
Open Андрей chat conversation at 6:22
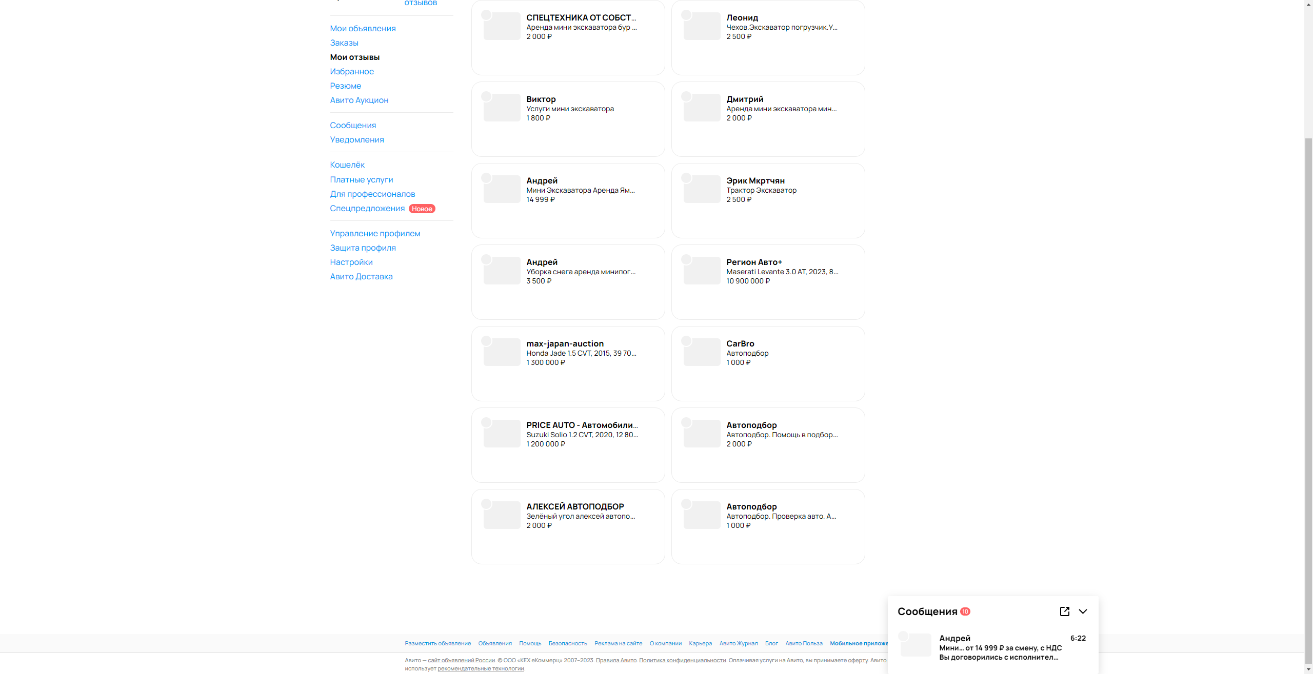pos(1000,648)
